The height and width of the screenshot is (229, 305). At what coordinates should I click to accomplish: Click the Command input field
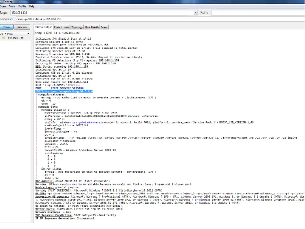160,19
